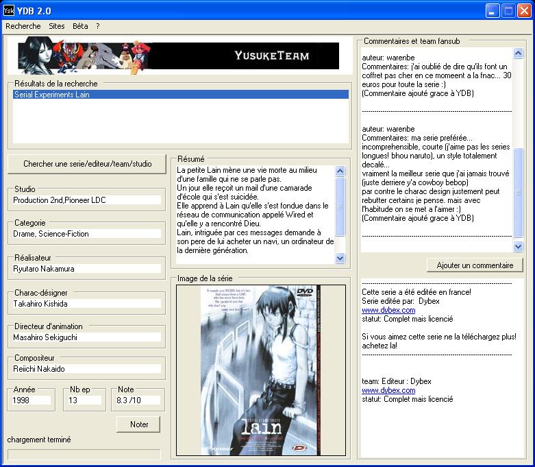Click text team: Editeur : Dybex

click(396, 381)
